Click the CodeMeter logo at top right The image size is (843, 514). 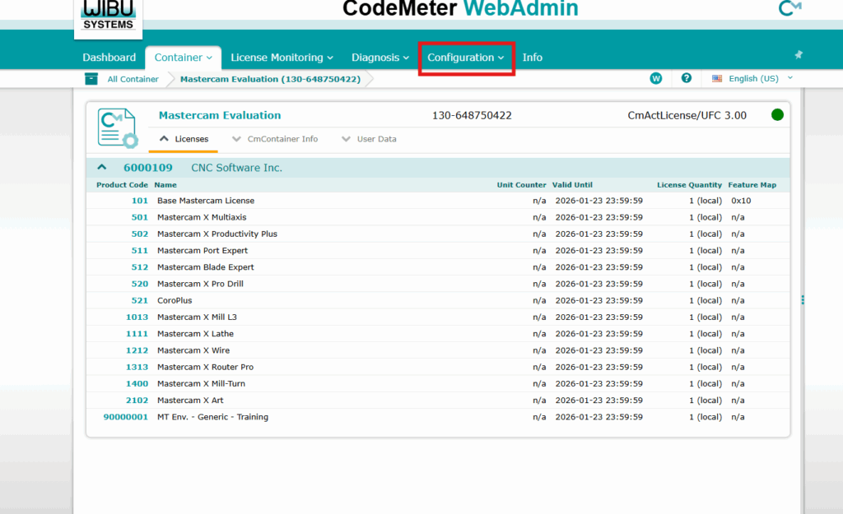click(789, 9)
